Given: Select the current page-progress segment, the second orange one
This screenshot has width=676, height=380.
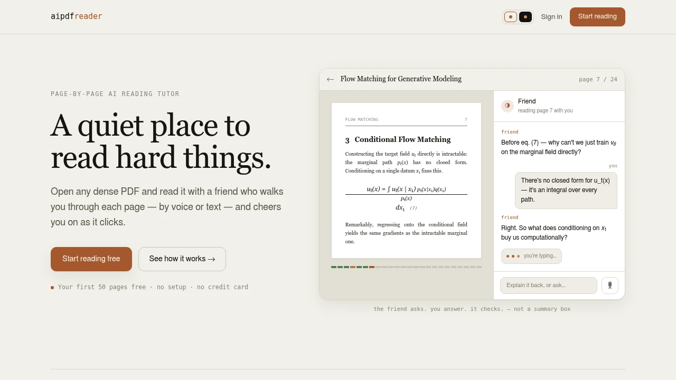Looking at the screenshot, I should pos(372,267).
